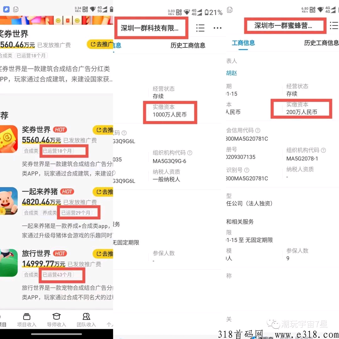This screenshot has height=339, width=339.
Task: Tap 养成类 tag under 一起来养猪
Action: click(x=49, y=213)
